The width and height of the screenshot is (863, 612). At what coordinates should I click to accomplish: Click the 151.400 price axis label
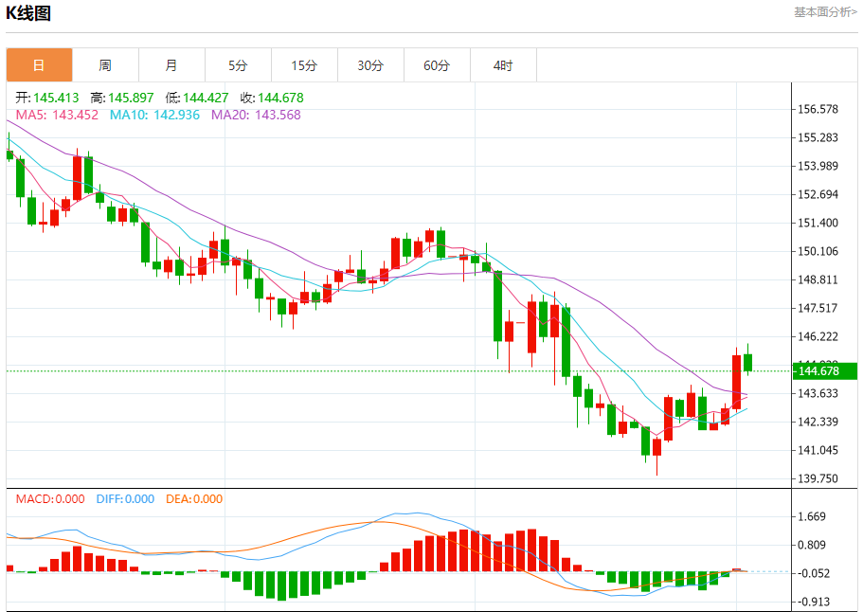818,223
